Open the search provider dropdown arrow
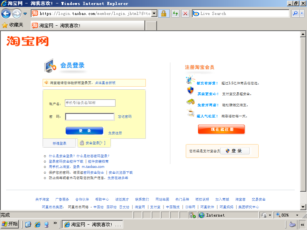The width and height of the screenshot is (307, 230). coord(302,13)
